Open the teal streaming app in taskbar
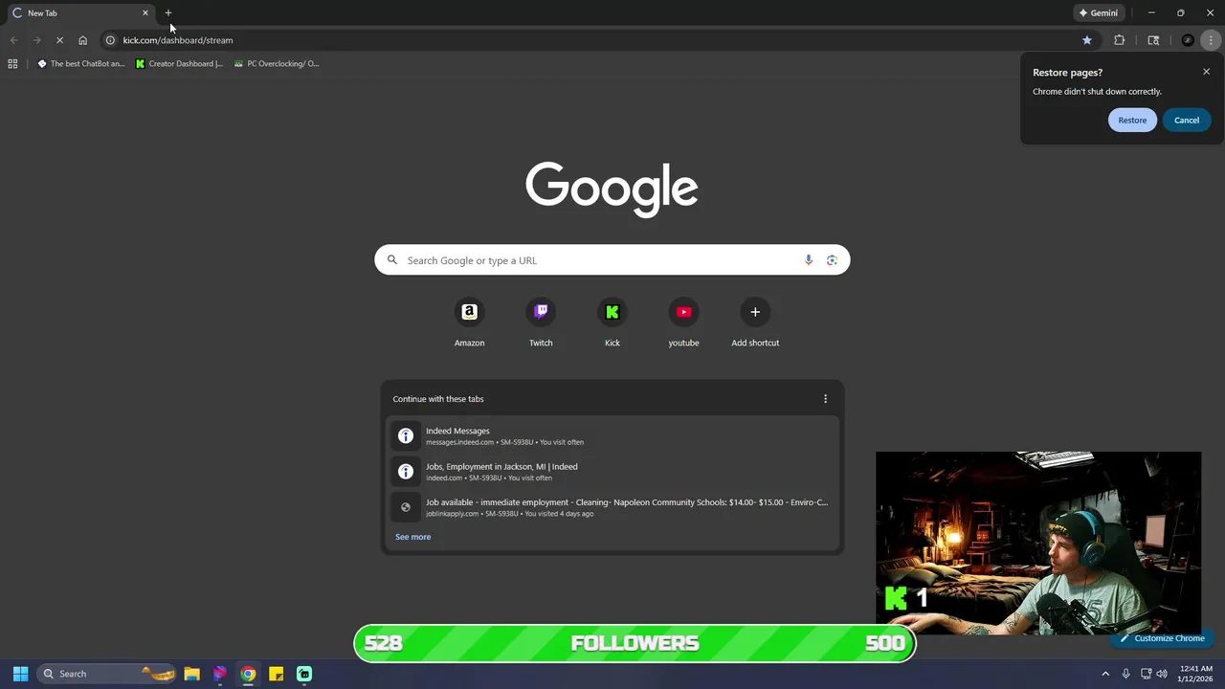This screenshot has height=689, width=1225. click(304, 674)
